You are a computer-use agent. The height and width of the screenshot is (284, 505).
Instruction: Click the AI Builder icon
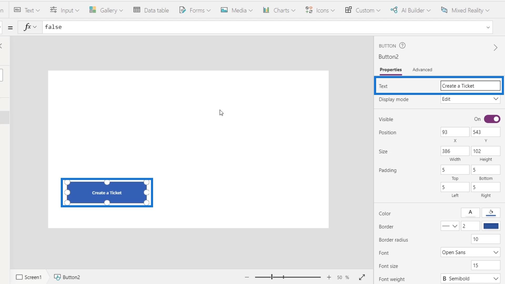coord(394,10)
